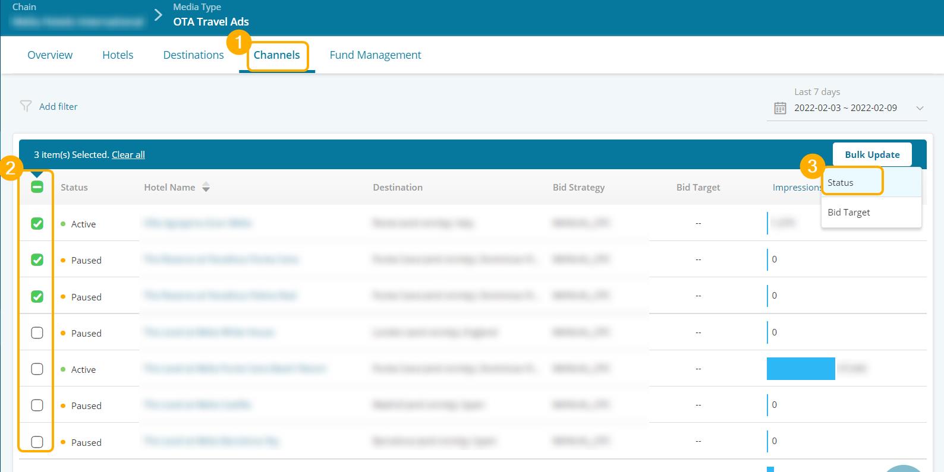Sort by Hotel Name arrows
Image resolution: width=944 pixels, height=472 pixels.
[x=206, y=187]
